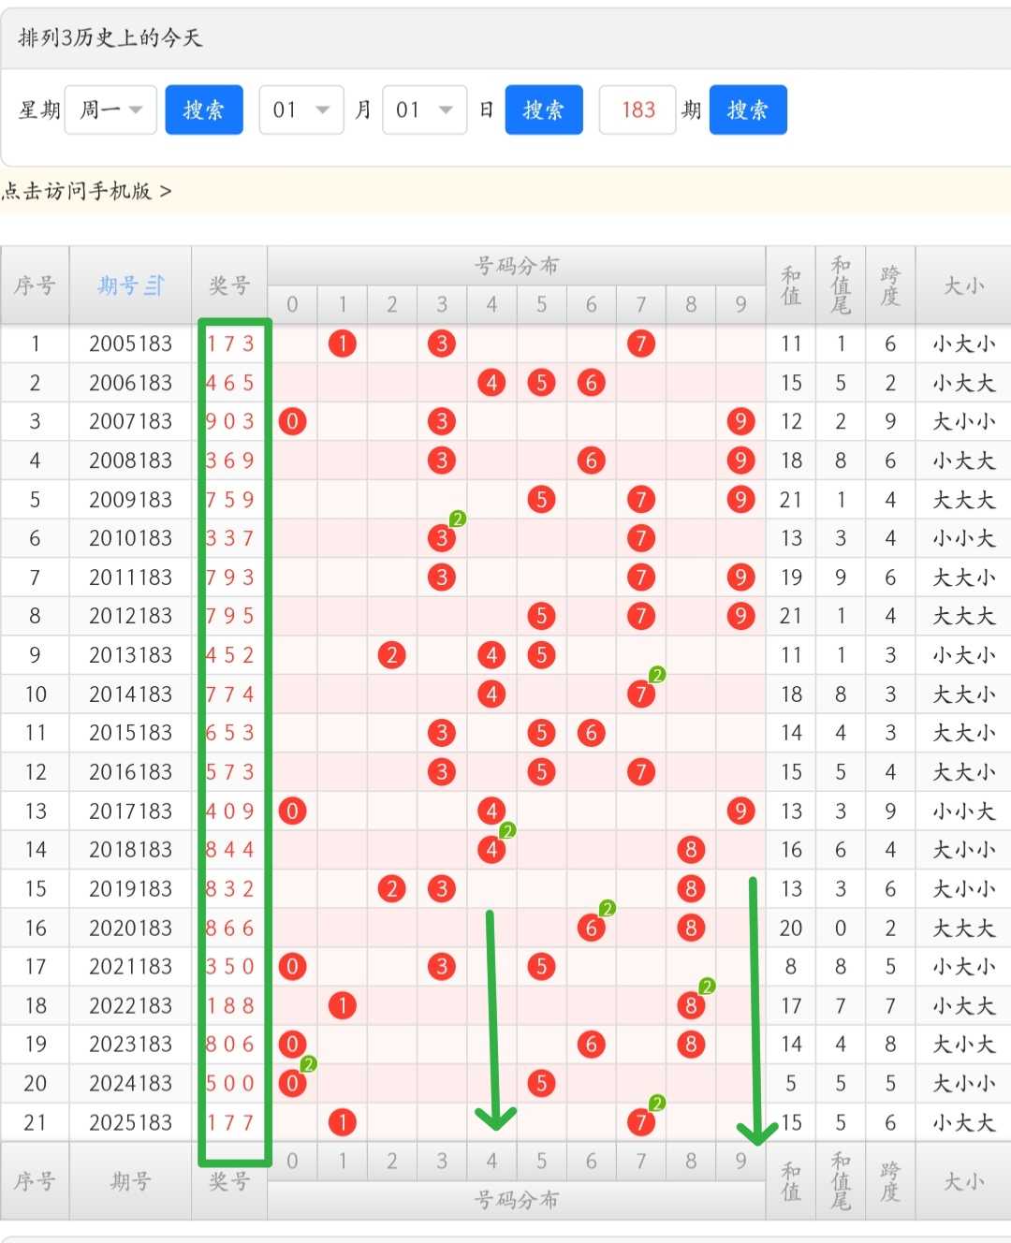Click red ball 0 in row 2017183
The width and height of the screenshot is (1011, 1243).
[x=293, y=811]
